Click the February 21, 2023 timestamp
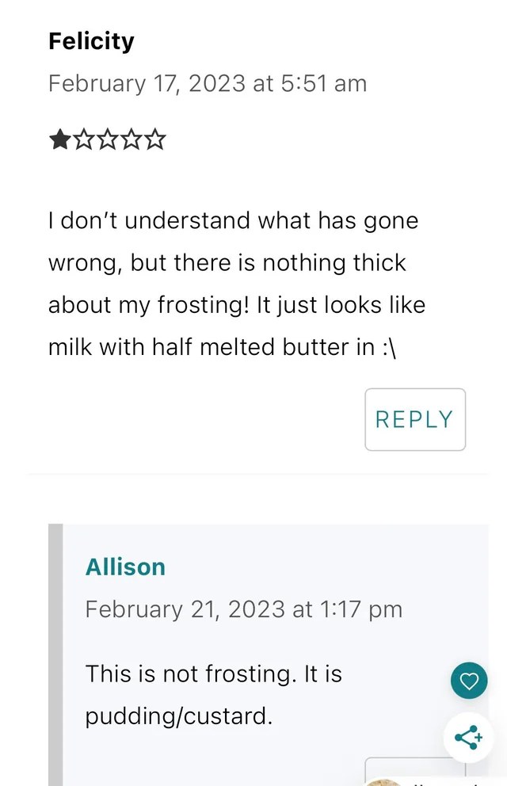Image resolution: width=507 pixels, height=786 pixels. [243, 609]
